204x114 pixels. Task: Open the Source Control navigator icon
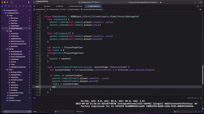point(6,6)
